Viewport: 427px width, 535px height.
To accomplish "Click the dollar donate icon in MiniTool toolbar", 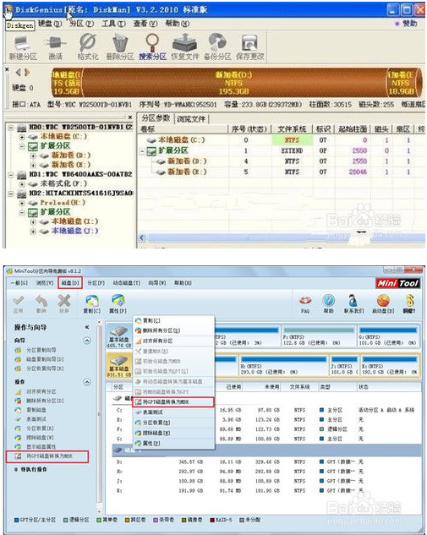I will (x=409, y=301).
